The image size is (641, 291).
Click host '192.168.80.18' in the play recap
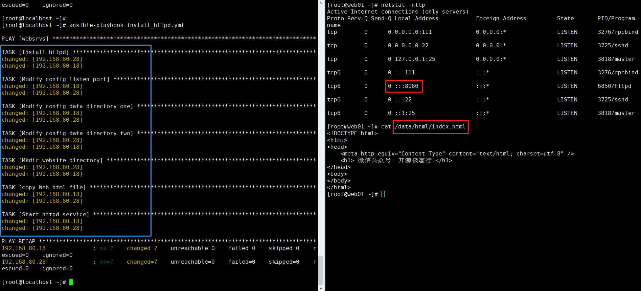click(24, 248)
